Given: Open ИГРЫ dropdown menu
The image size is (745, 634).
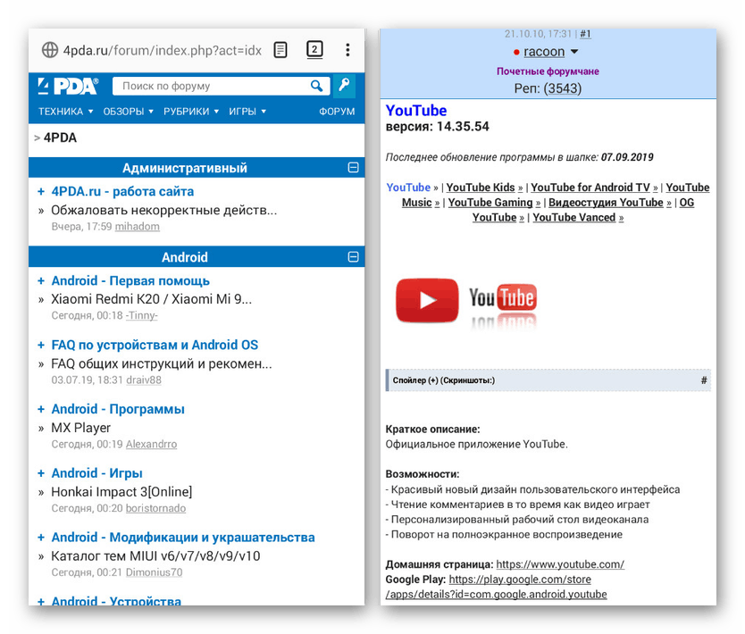Looking at the screenshot, I should [x=247, y=112].
